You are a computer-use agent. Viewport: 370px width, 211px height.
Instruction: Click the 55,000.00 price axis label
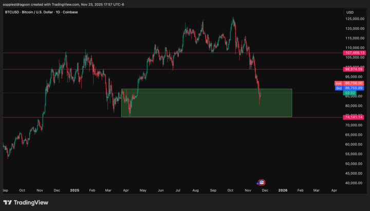(x=354, y=154)
